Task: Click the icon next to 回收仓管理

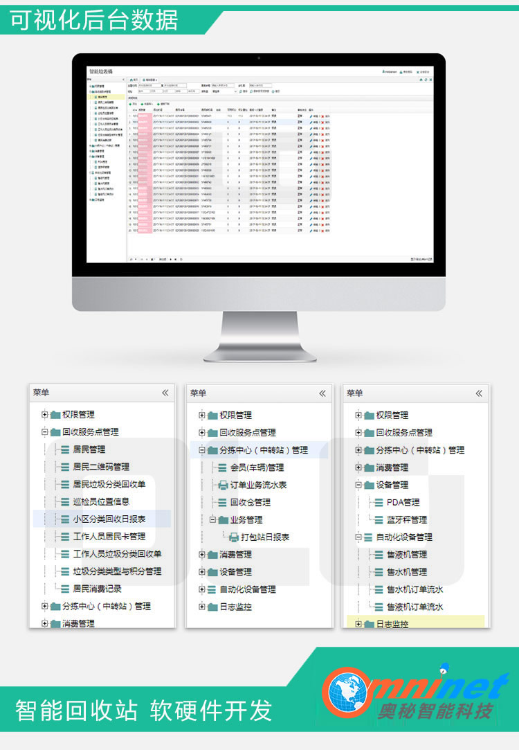Action: (x=223, y=502)
